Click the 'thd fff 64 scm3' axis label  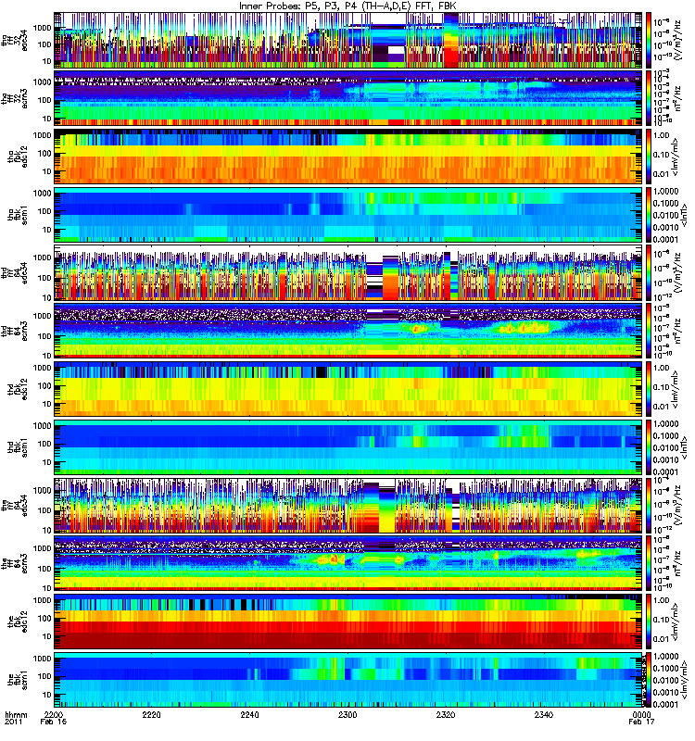[x=14, y=332]
